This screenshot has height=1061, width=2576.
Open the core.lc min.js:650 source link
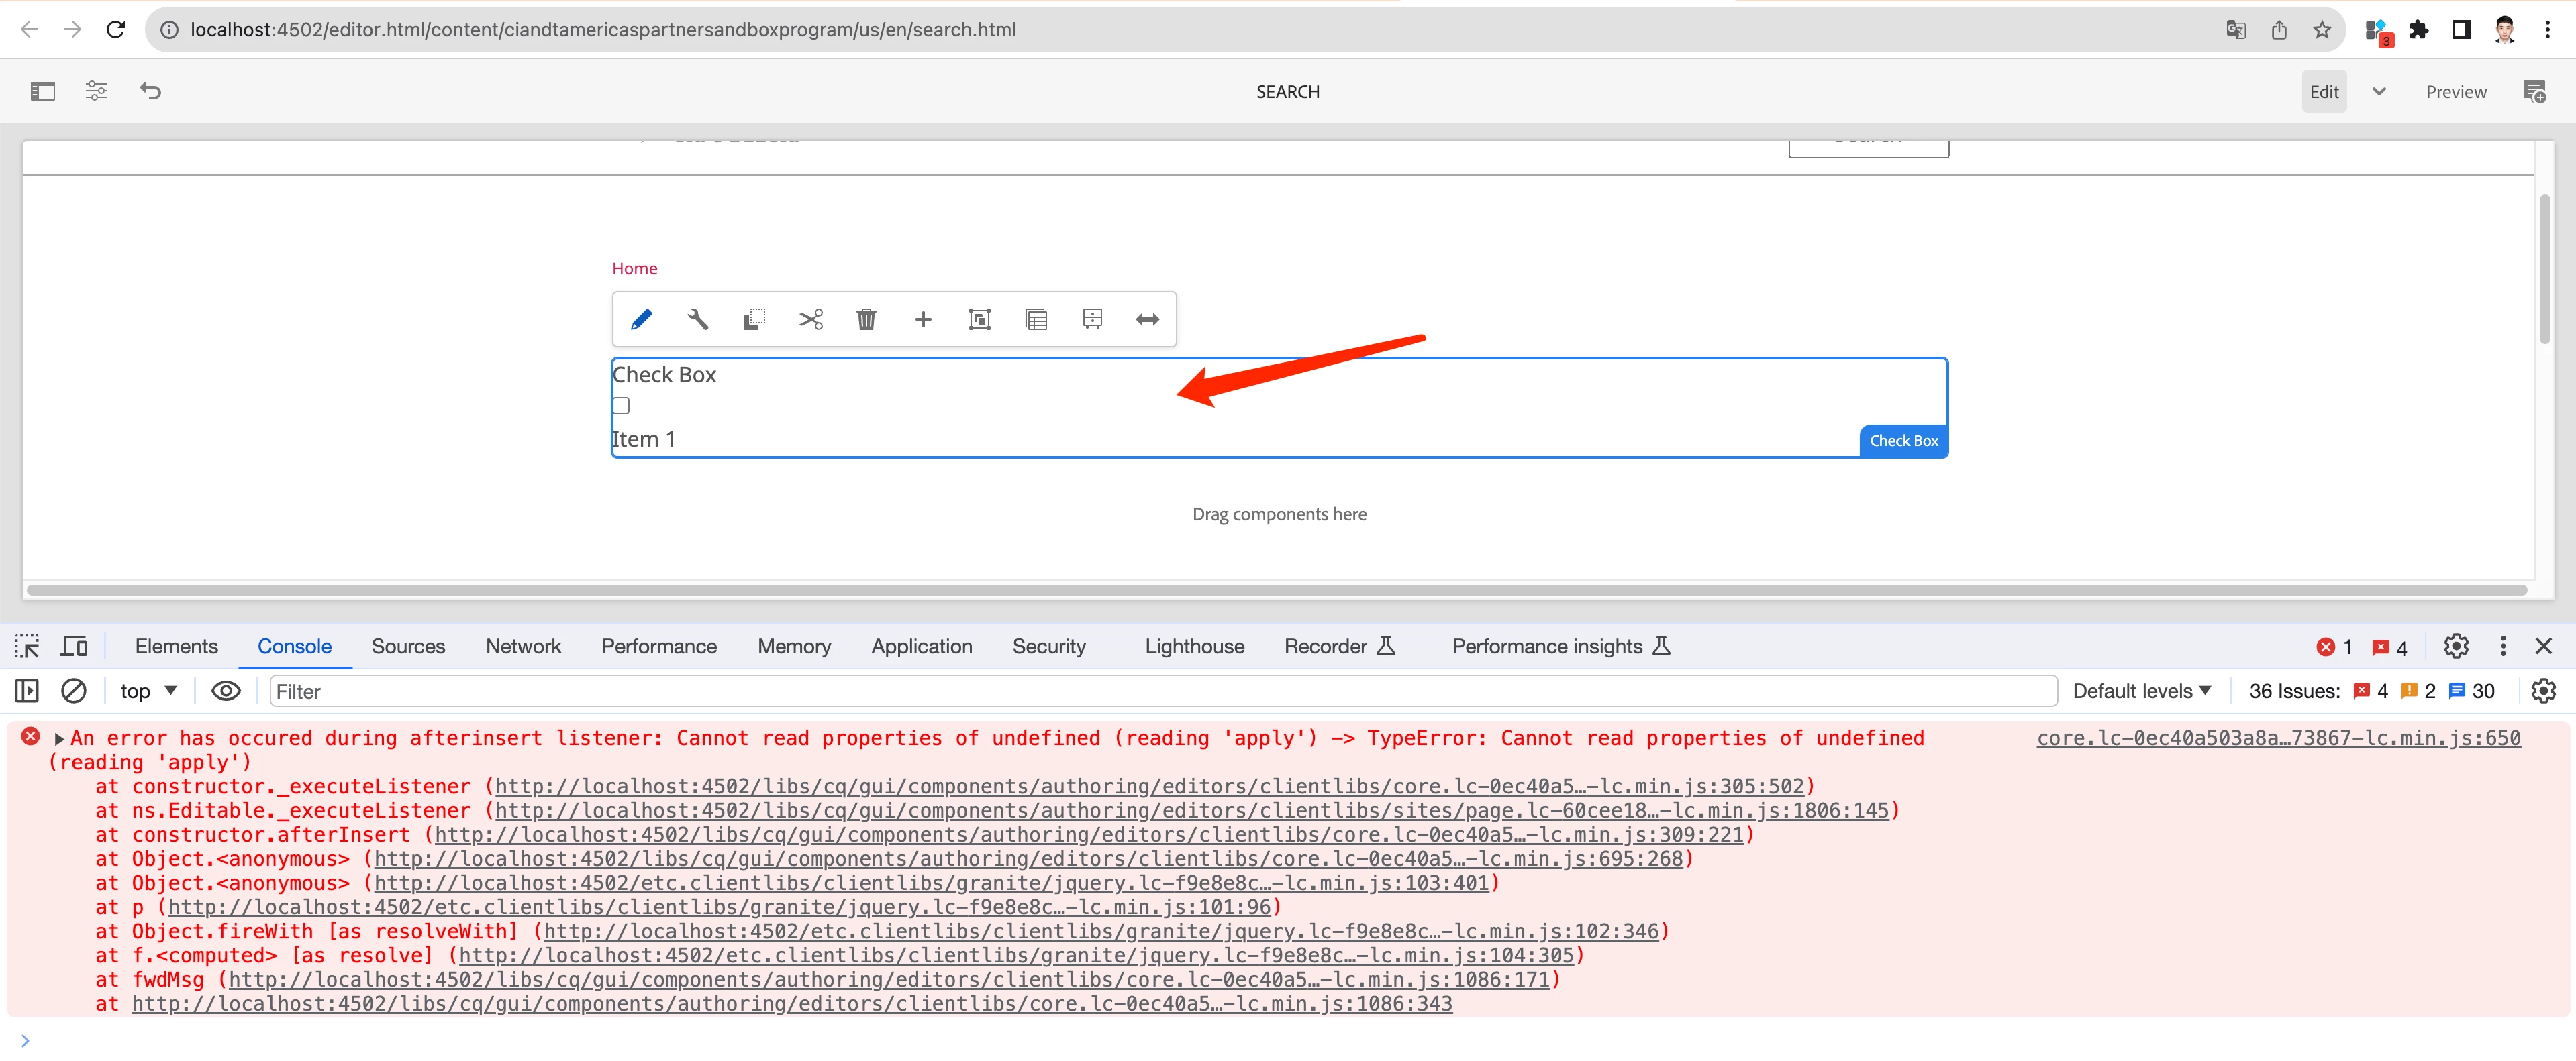(x=2278, y=738)
